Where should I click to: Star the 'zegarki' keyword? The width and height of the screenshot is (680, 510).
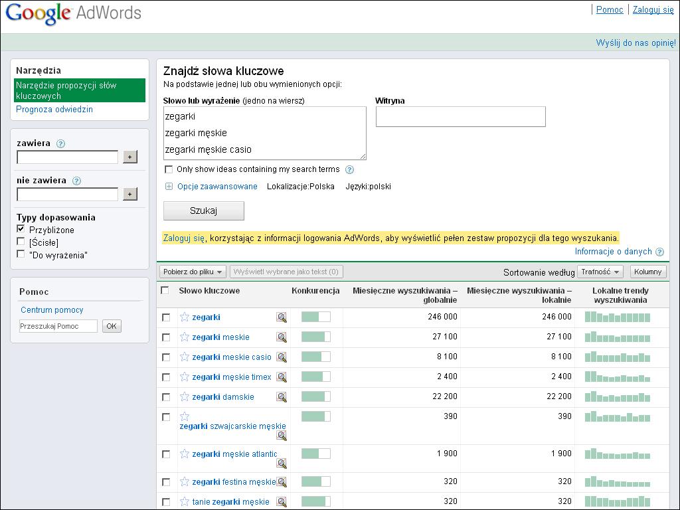click(185, 317)
